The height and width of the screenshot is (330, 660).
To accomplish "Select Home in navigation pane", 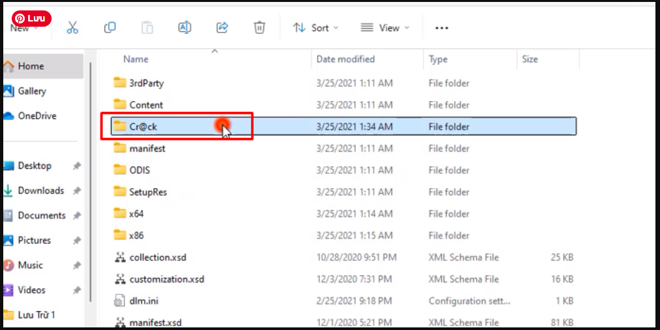I will [x=31, y=66].
